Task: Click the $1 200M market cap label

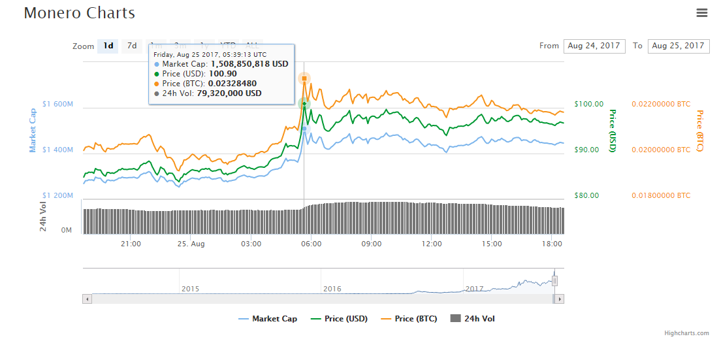Action: tap(57, 196)
